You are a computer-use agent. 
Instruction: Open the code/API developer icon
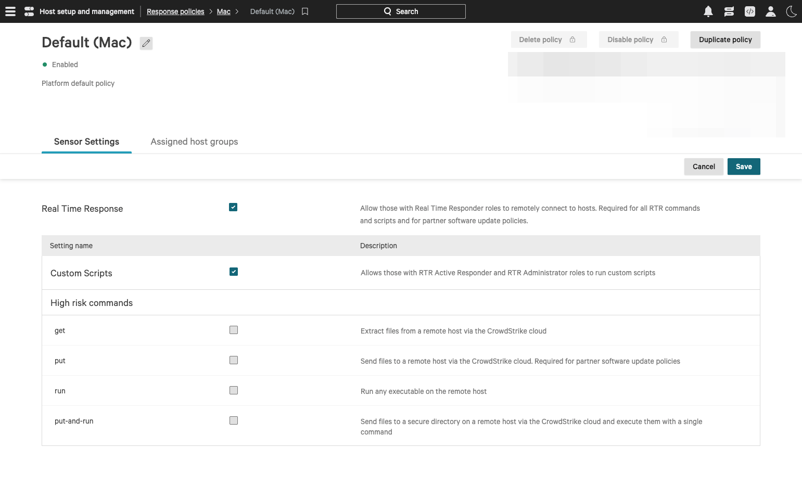(749, 11)
